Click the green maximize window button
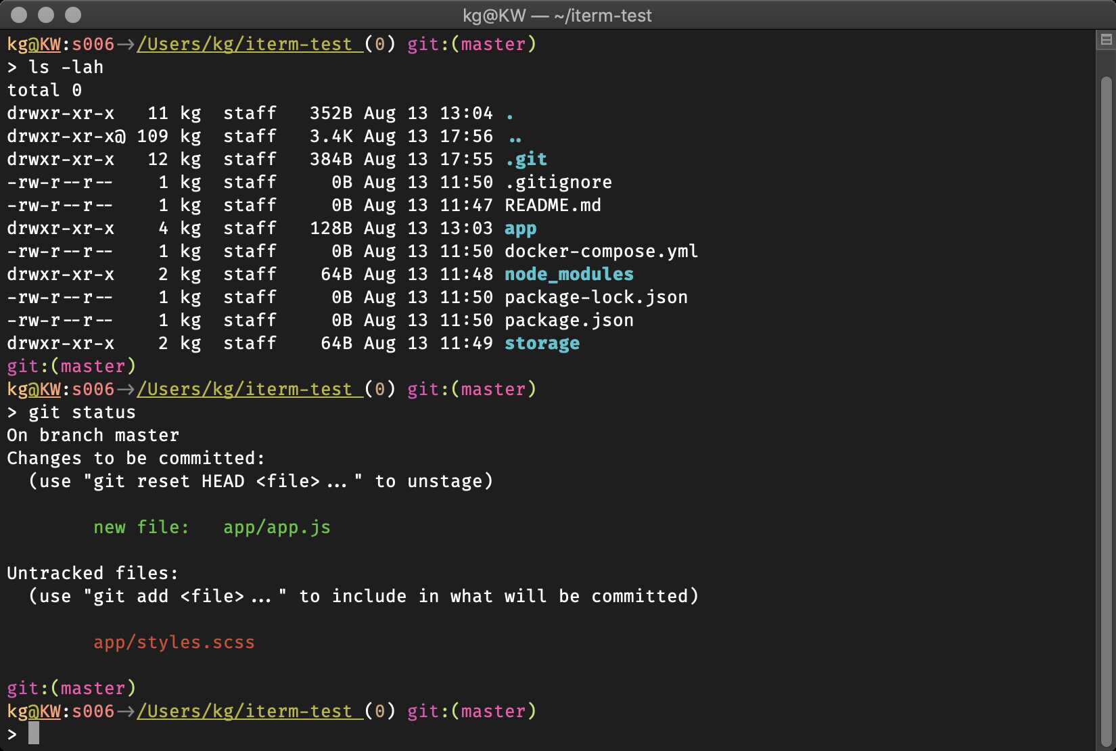The height and width of the screenshot is (751, 1116). (x=73, y=15)
